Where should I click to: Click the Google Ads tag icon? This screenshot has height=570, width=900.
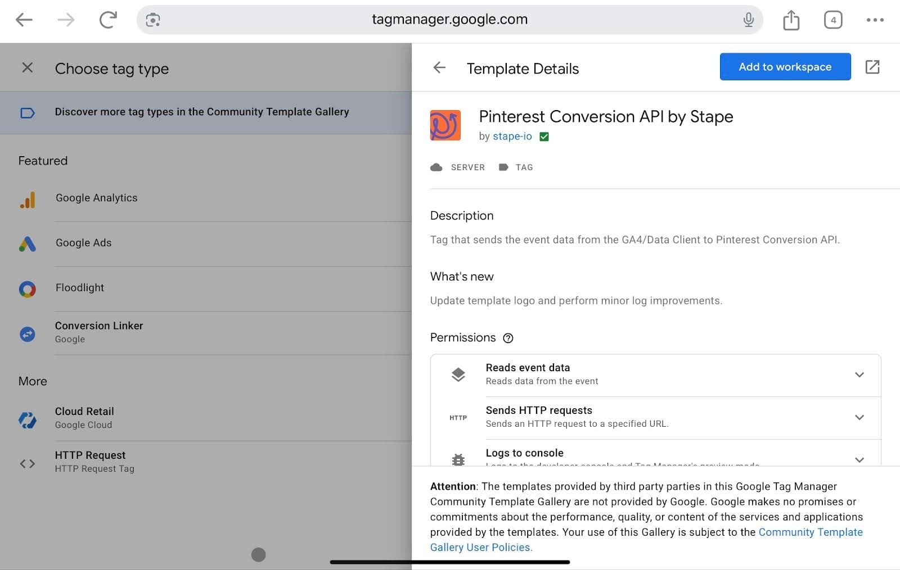click(26, 244)
